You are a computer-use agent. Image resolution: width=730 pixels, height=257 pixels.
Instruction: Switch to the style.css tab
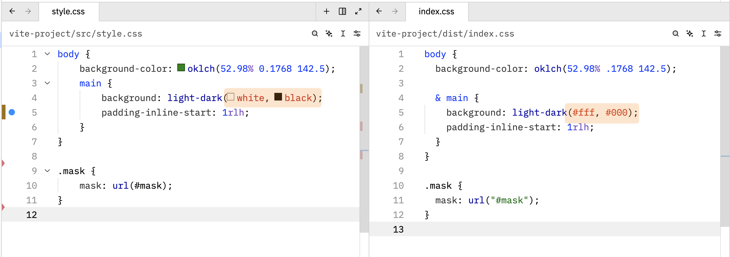pyautogui.click(x=68, y=12)
